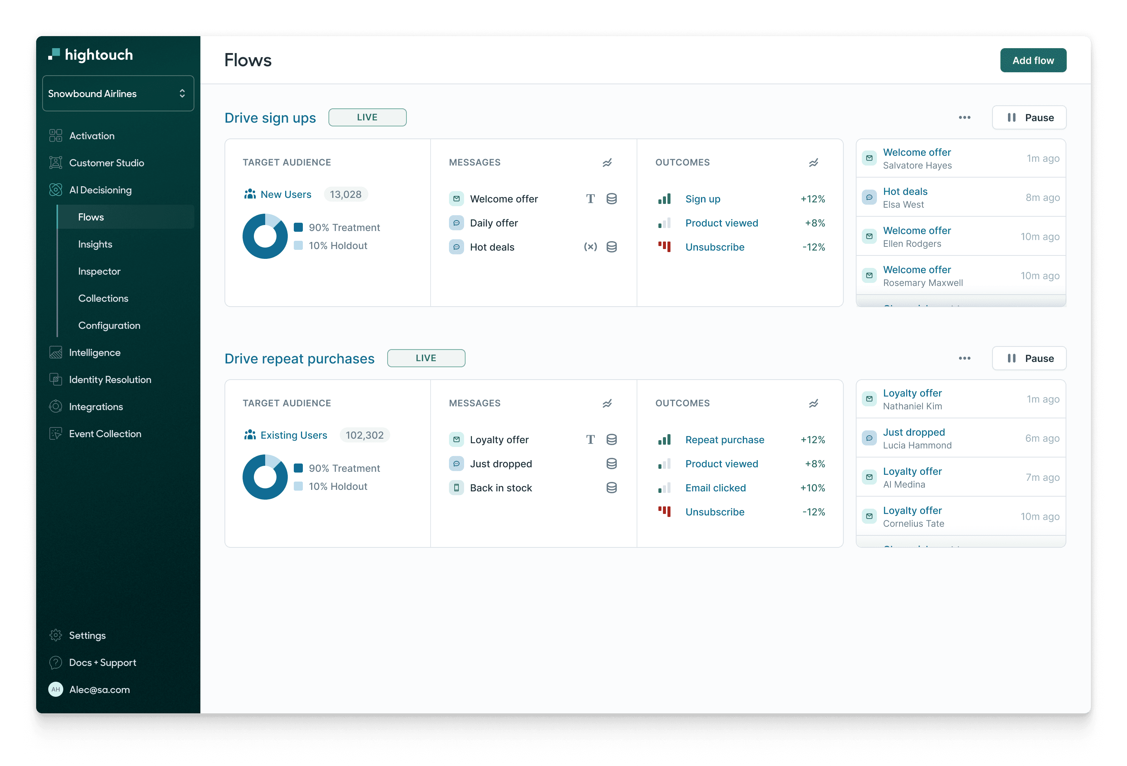Click the 90% Treatment legend swatch
The image size is (1127, 766).
coord(299,227)
